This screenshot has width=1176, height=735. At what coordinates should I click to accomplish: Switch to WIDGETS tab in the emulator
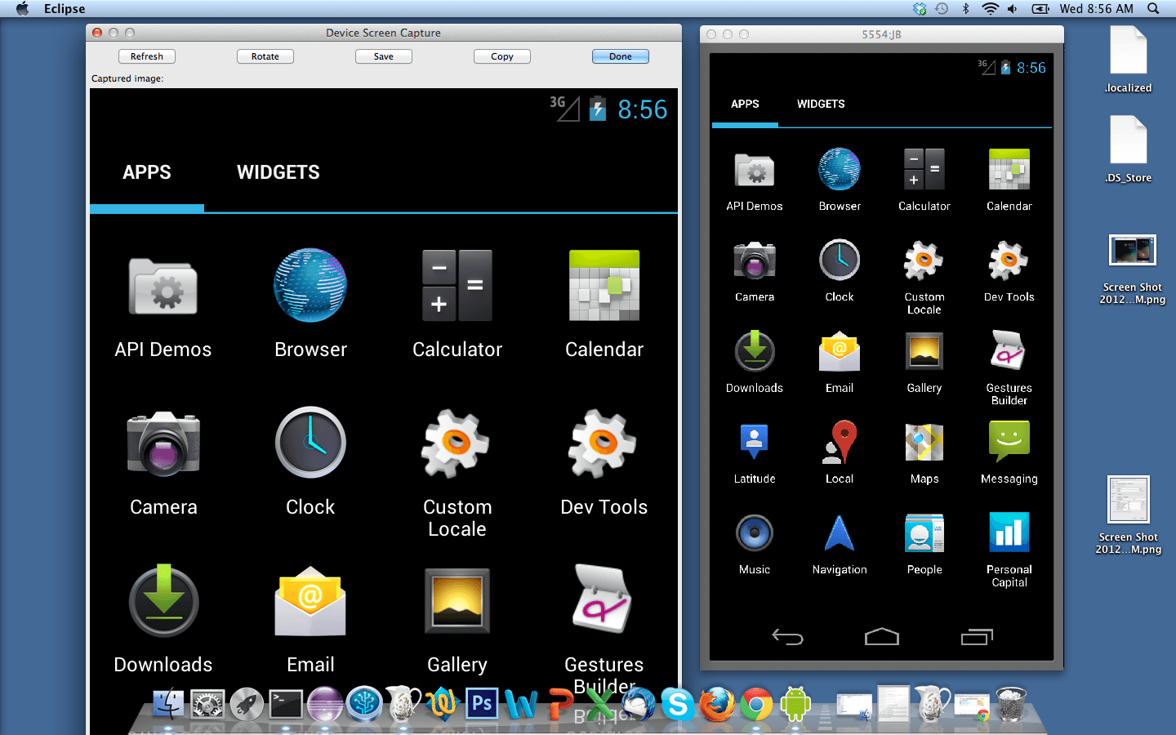click(x=821, y=104)
